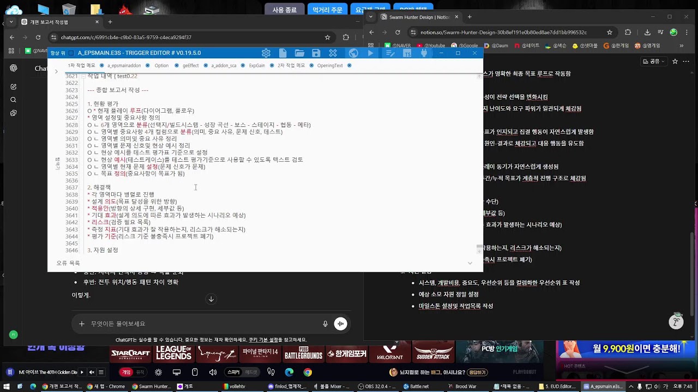Open Windows Start button
The width and height of the screenshot is (698, 392).
[x=8, y=387]
